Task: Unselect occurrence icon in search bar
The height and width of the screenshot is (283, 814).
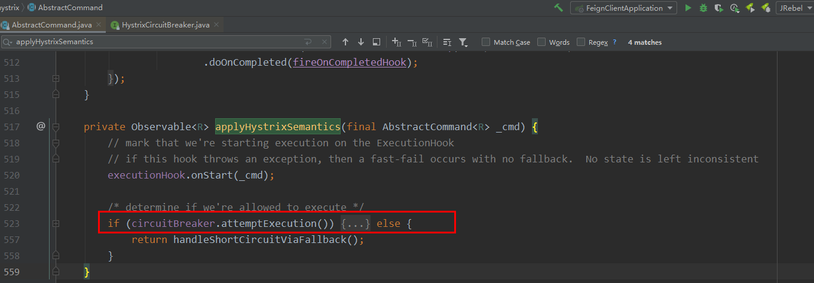Action: 412,42
